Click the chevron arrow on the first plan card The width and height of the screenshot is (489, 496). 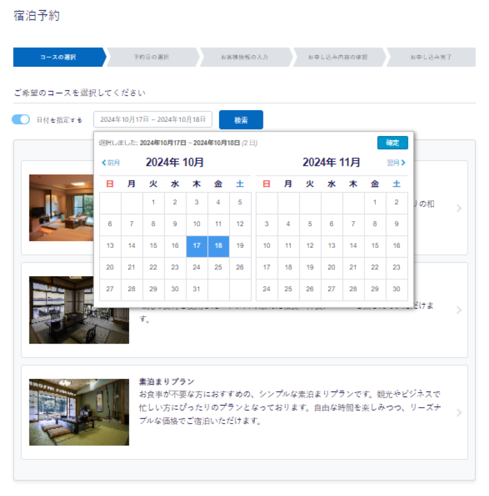coord(460,208)
